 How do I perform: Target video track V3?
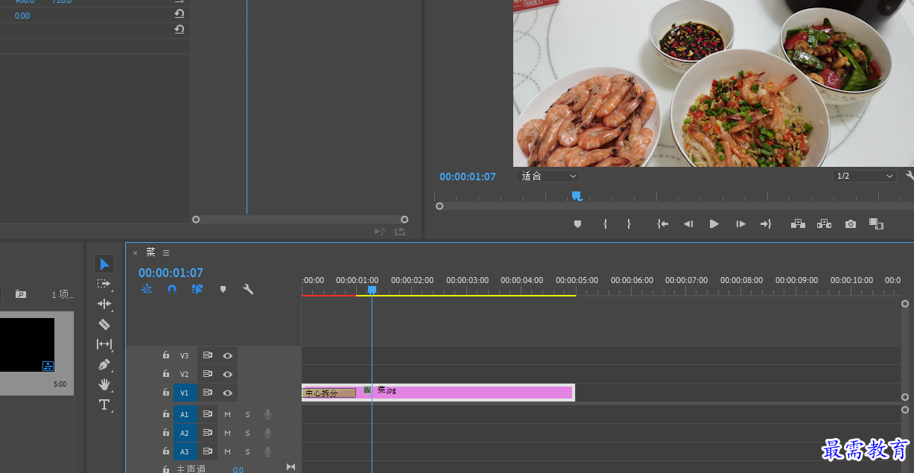pos(185,355)
